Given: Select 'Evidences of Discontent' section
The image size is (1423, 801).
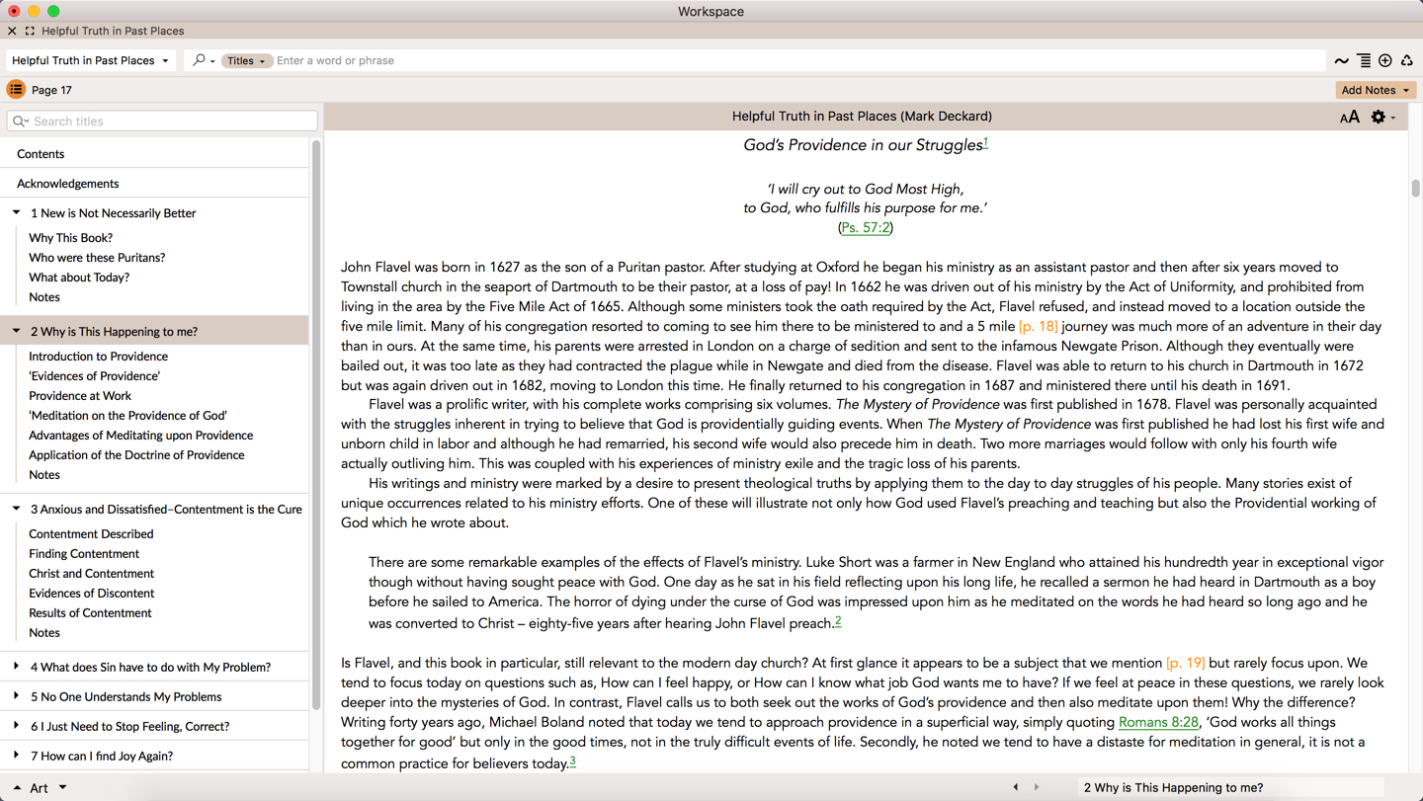Looking at the screenshot, I should tap(91, 594).
